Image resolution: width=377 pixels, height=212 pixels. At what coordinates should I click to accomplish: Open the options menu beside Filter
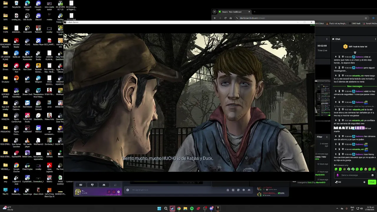point(327,137)
